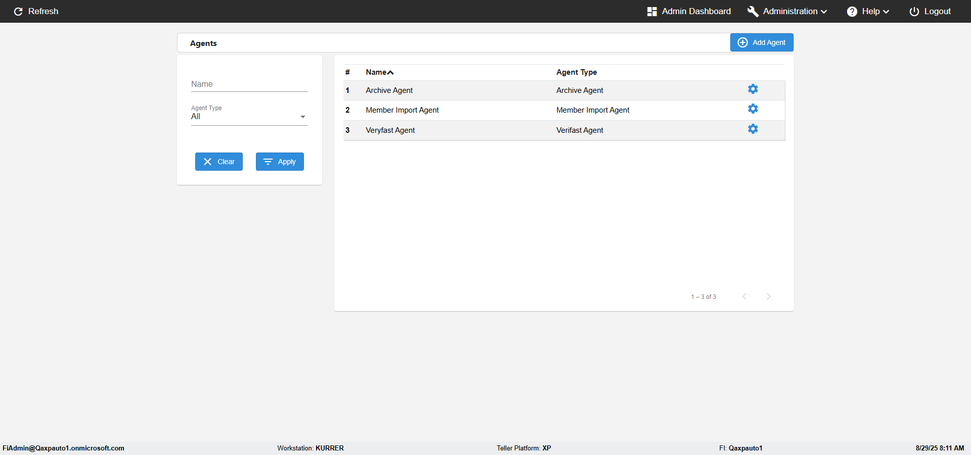971x455 pixels.
Task: Click the Logout power icon
Action: coord(914,11)
